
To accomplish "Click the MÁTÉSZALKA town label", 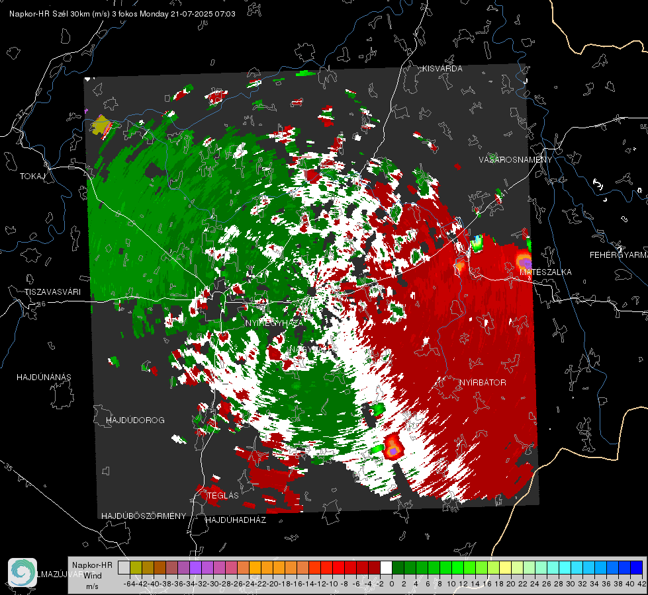I will click(545, 272).
